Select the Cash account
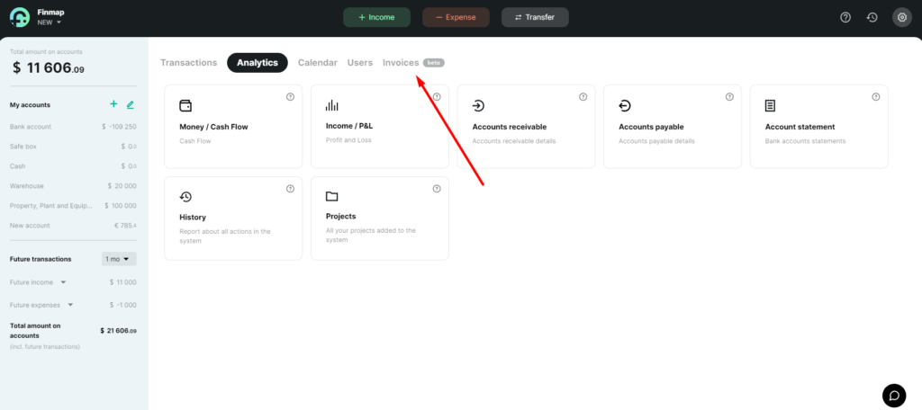The width and height of the screenshot is (922, 410). [x=73, y=166]
